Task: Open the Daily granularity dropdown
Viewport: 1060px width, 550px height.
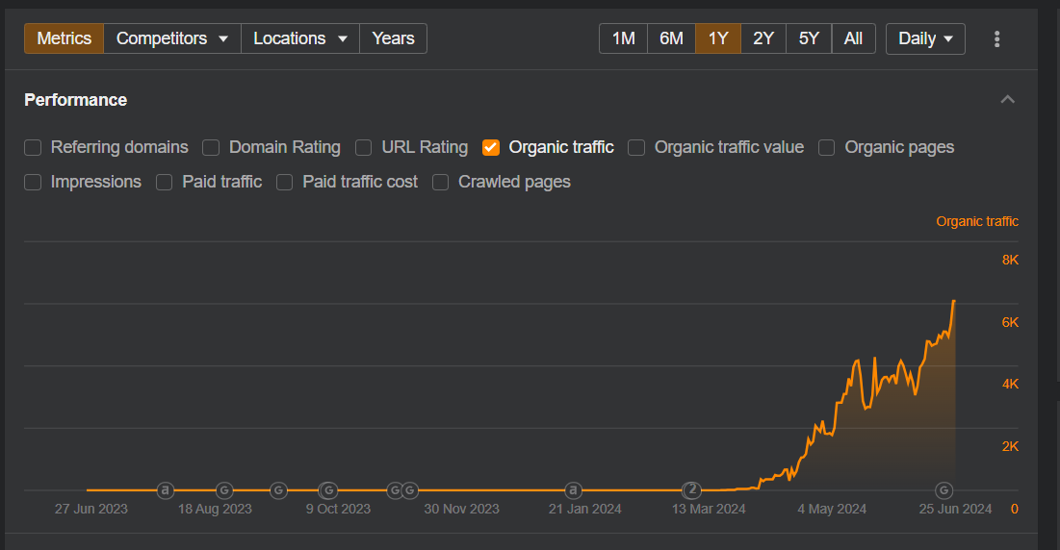Action: click(925, 38)
